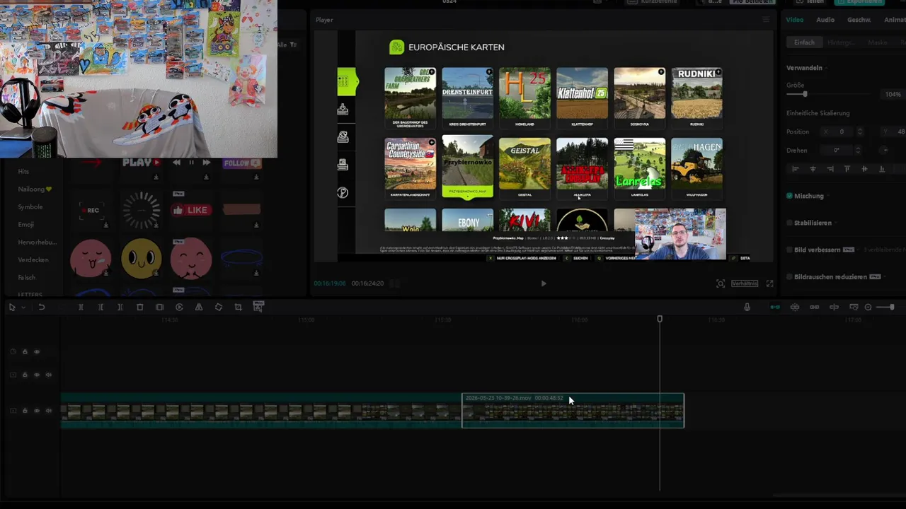The image size is (906, 509).
Task: Toggle main track magnet in timeline toolbar
Action: click(775, 307)
